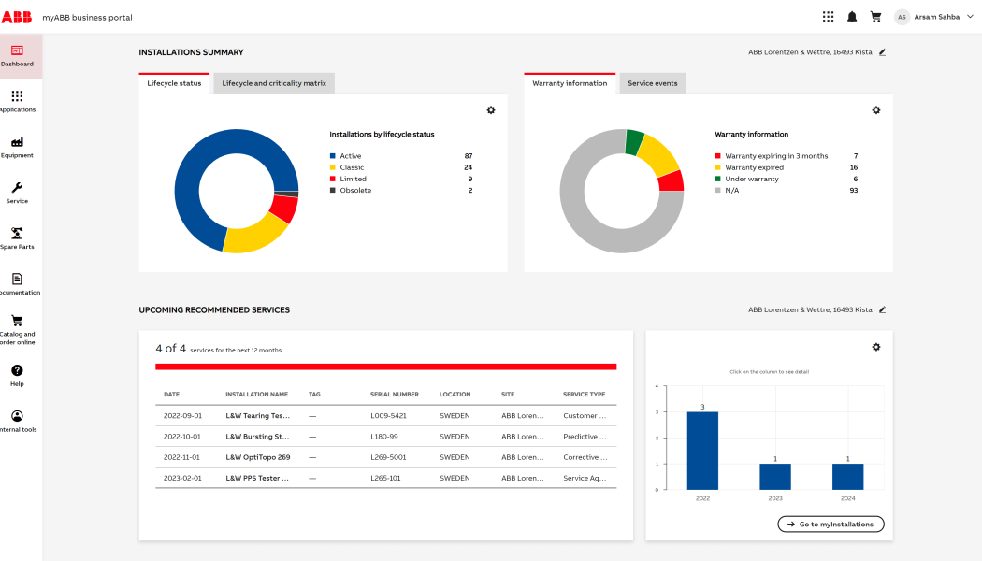Click the Classic legend color swatch
The image size is (982, 561).
333,167
